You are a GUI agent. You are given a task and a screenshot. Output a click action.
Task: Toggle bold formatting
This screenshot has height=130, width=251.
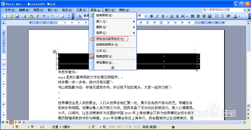pos(152,16)
